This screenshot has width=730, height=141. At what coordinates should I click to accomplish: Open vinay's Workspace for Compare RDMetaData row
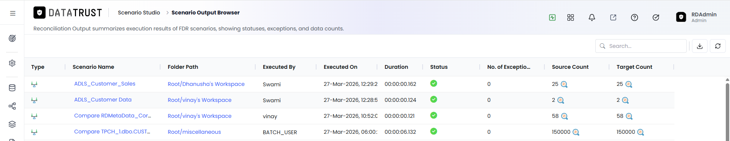click(200, 116)
